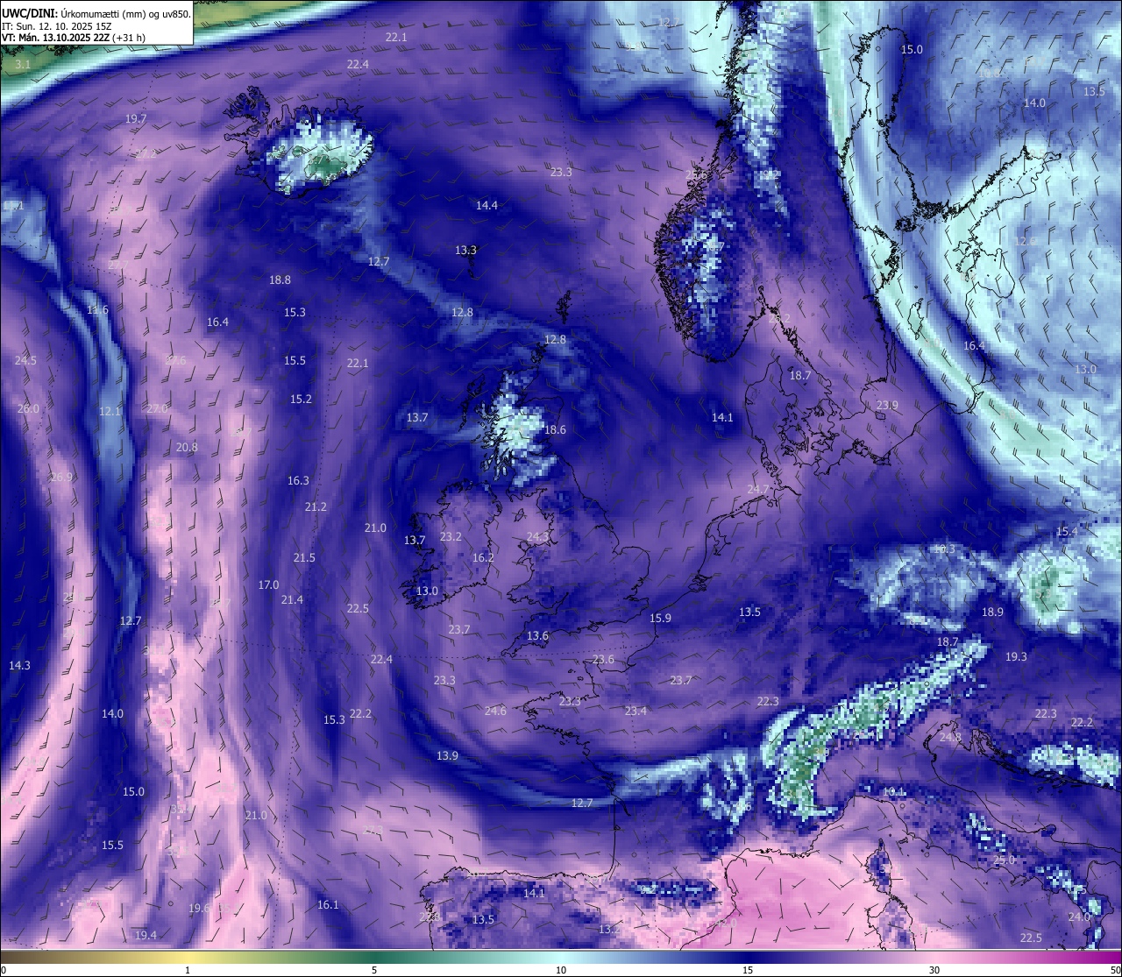
Task: Click the 18.9 value label
Action: pos(992,612)
